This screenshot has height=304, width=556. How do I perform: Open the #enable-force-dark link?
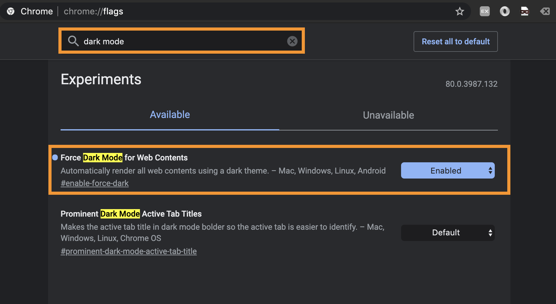tap(95, 183)
